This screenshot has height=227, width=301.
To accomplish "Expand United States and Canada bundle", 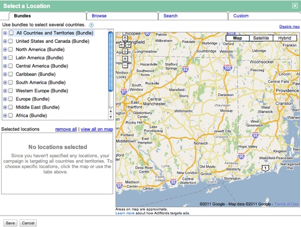I will click(x=5, y=41).
